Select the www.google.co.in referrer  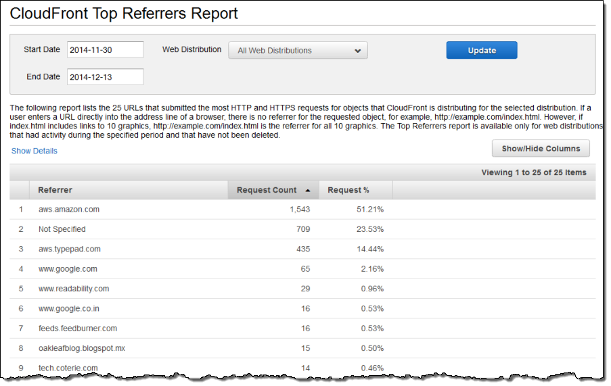[68, 308]
